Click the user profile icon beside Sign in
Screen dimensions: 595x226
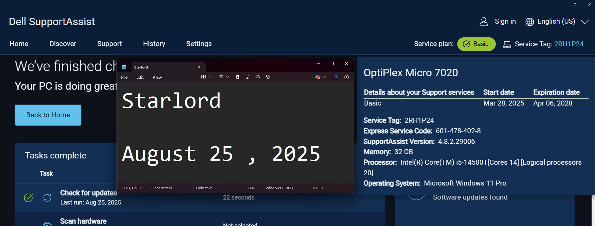pos(484,21)
